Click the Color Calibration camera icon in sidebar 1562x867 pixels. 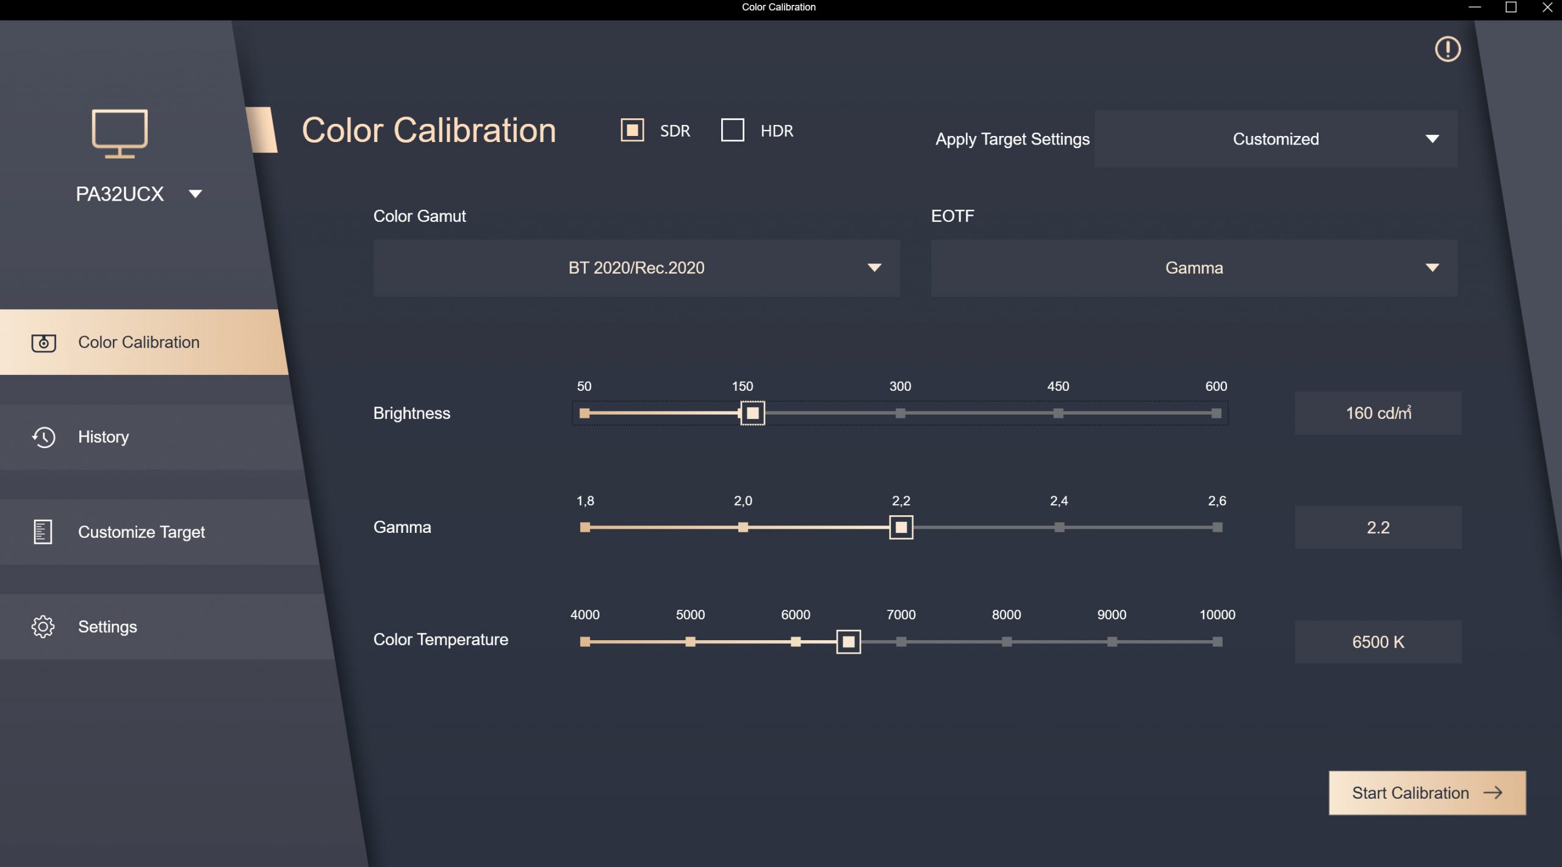[43, 343]
